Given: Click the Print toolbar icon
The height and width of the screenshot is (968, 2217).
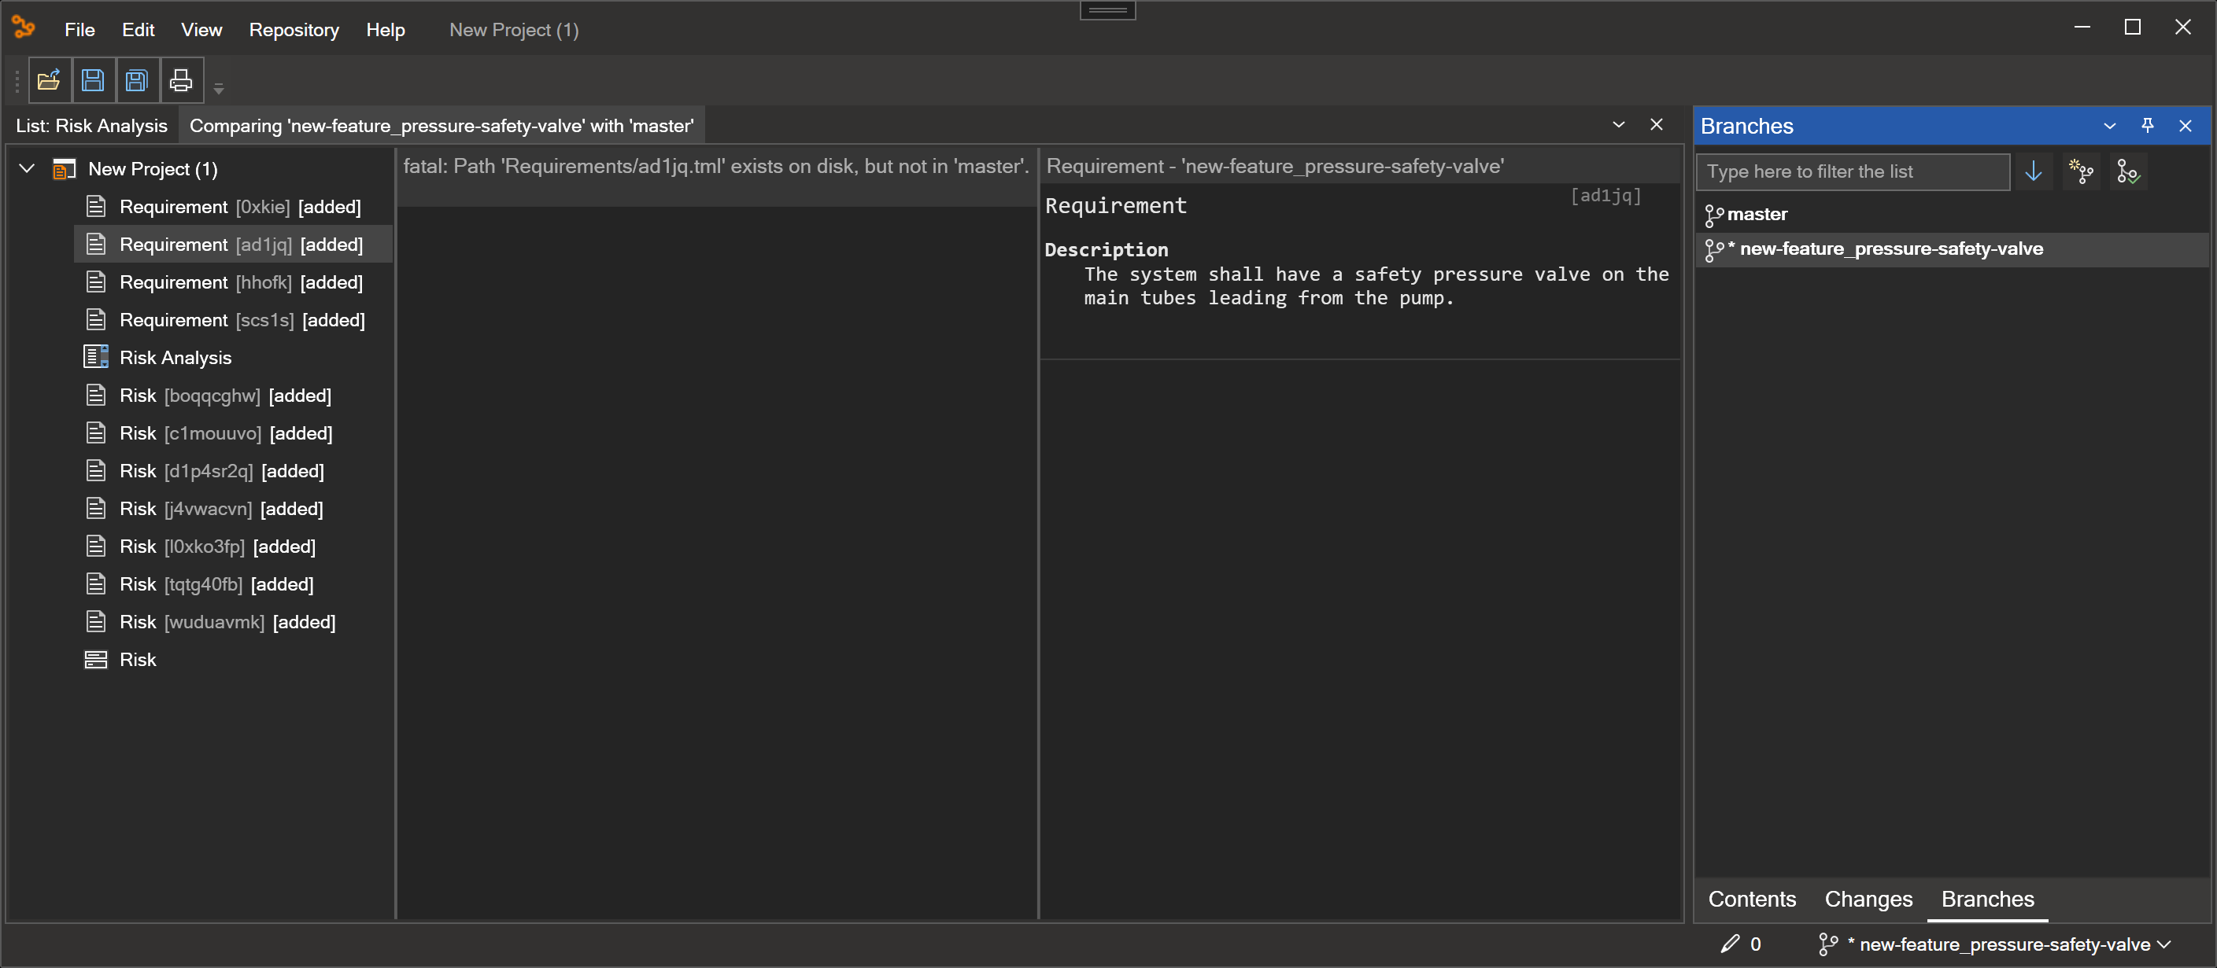Looking at the screenshot, I should pyautogui.click(x=182, y=81).
